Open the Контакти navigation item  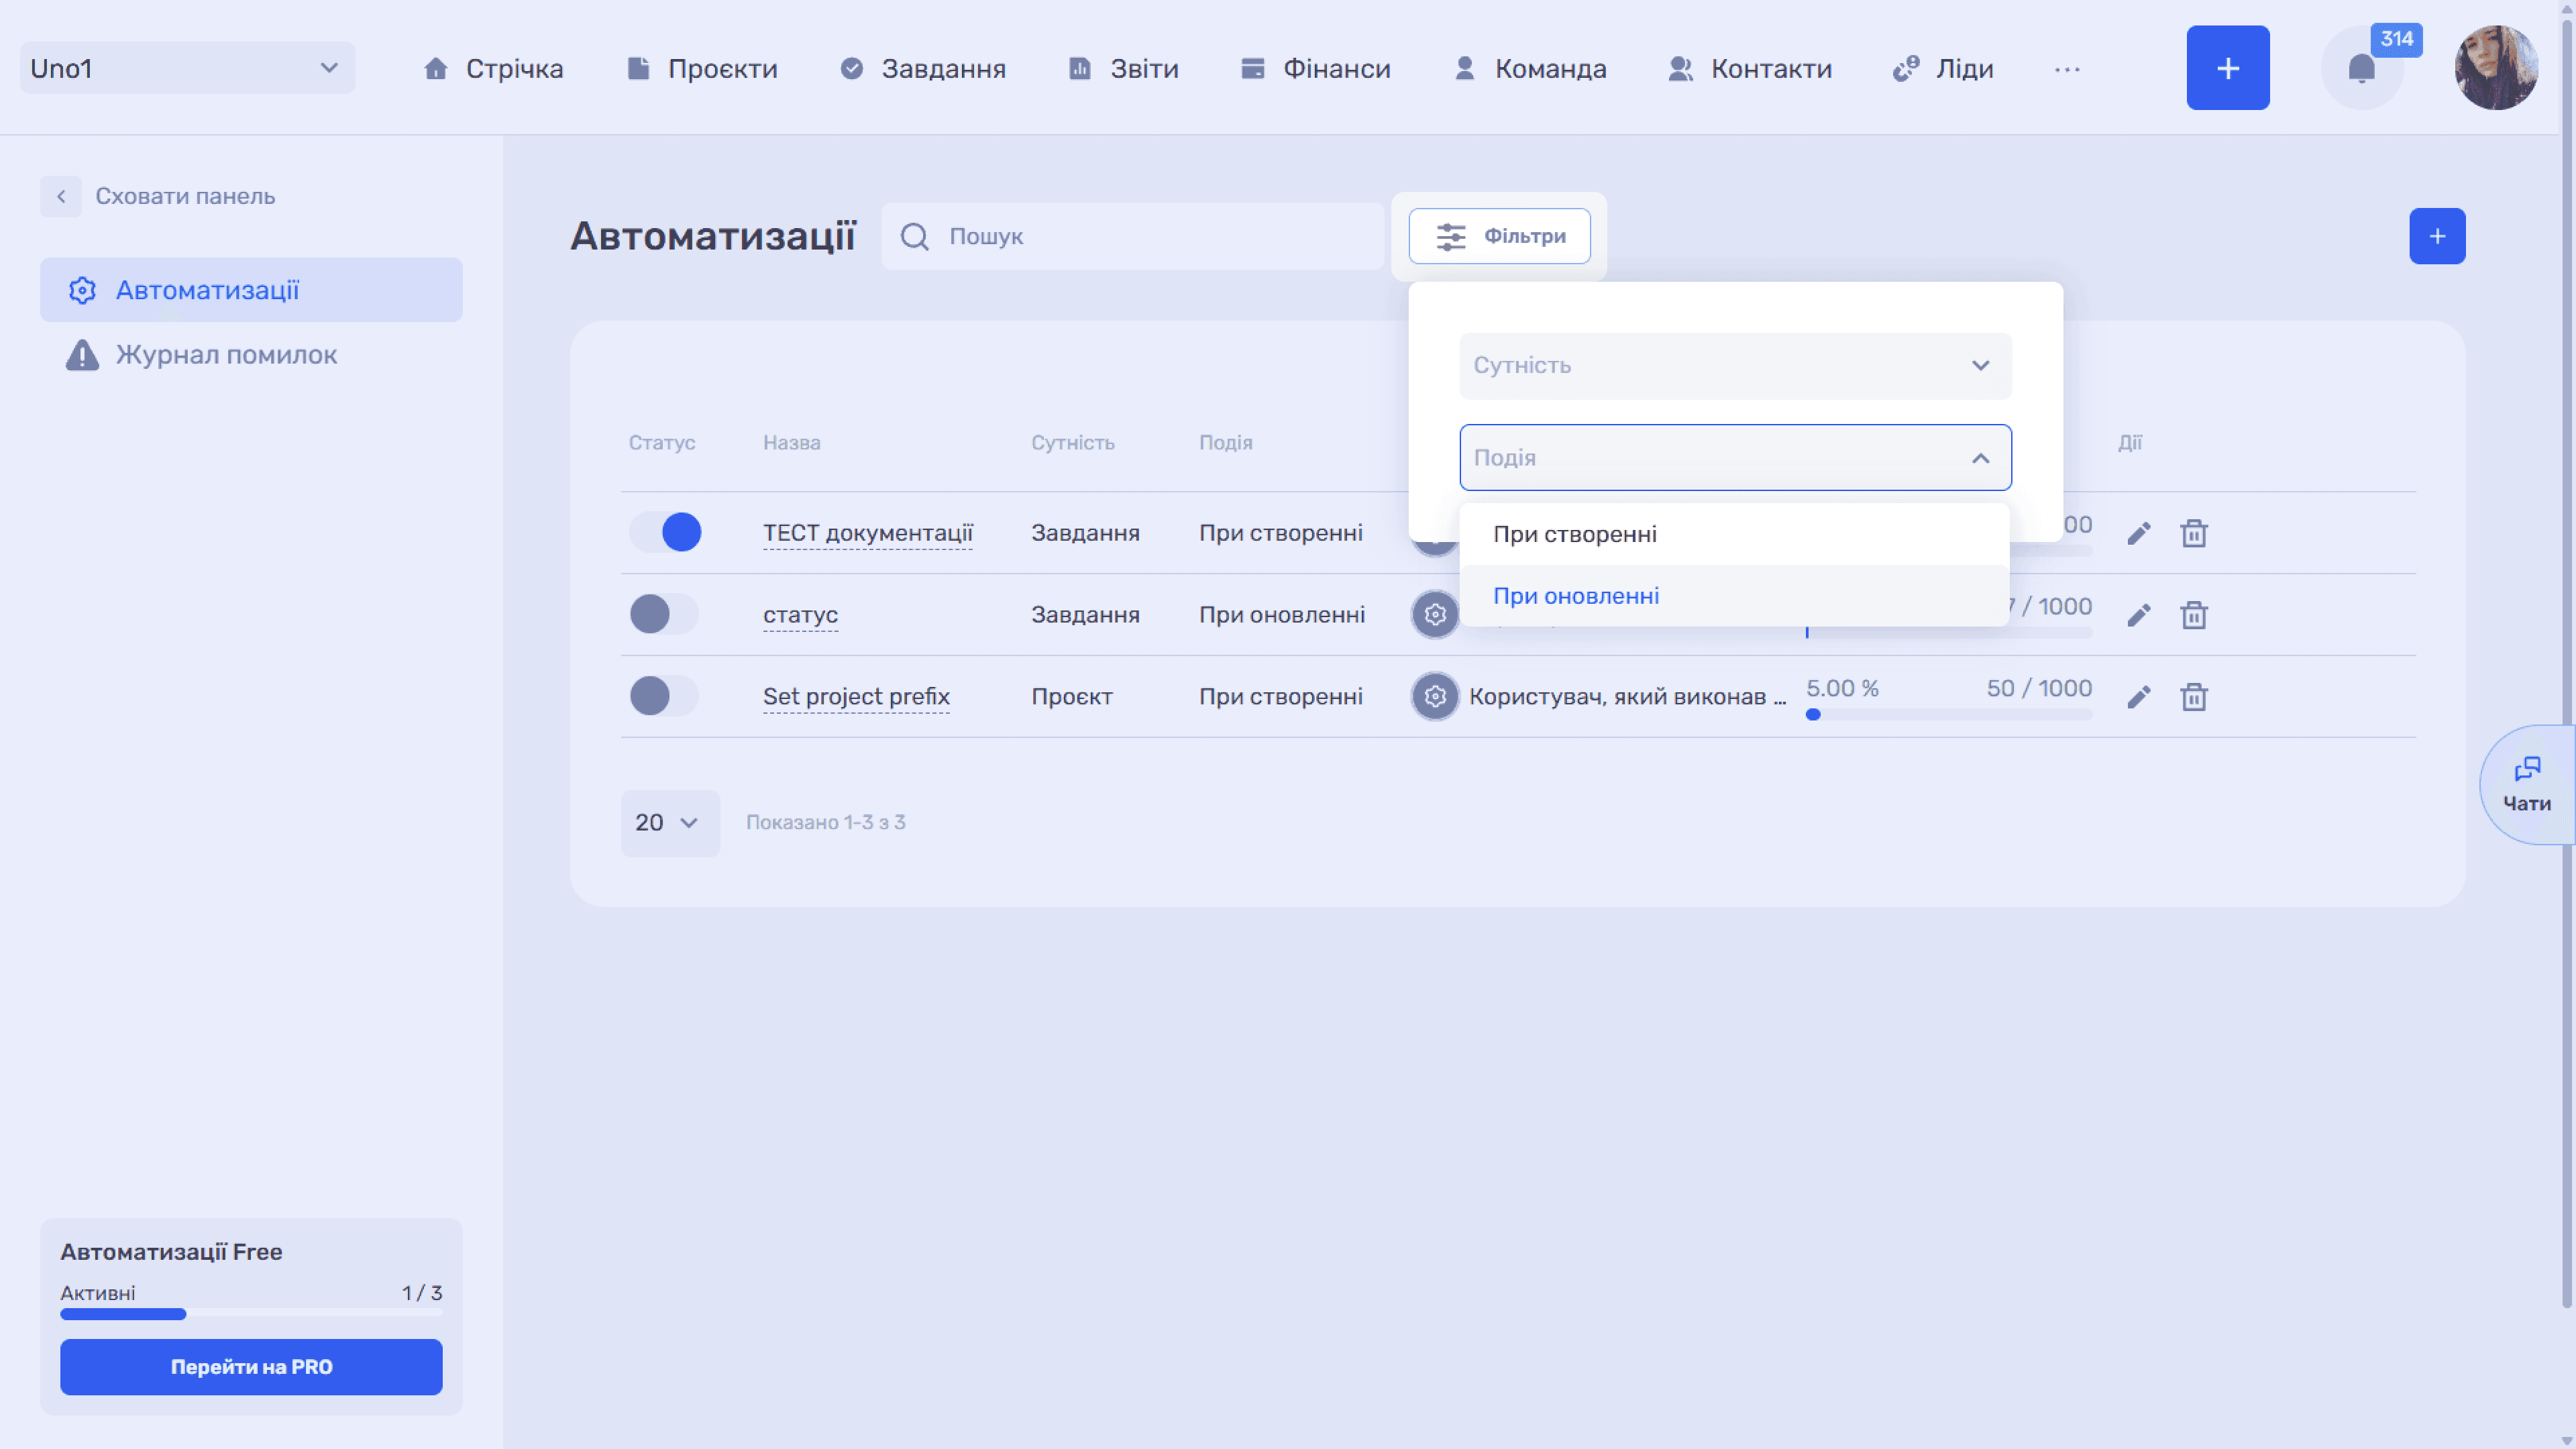pos(1750,68)
